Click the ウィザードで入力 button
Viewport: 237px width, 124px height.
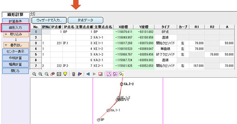click(49, 20)
